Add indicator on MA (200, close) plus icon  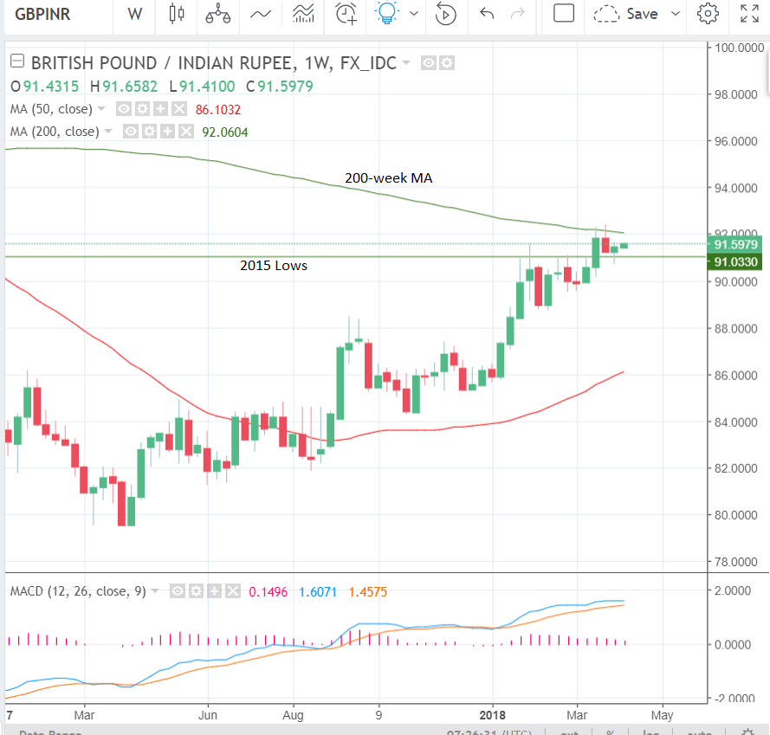point(167,131)
